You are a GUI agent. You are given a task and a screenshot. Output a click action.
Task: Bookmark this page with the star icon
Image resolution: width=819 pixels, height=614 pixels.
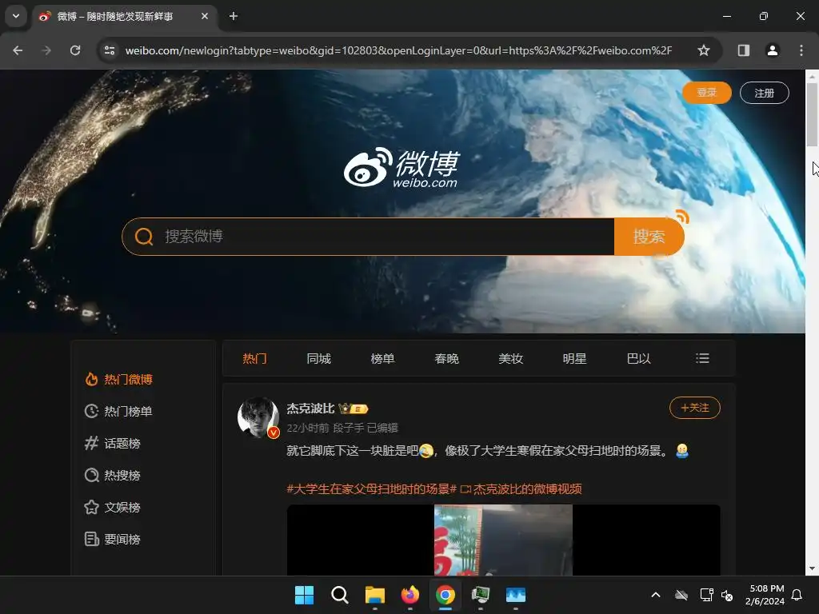coord(704,50)
